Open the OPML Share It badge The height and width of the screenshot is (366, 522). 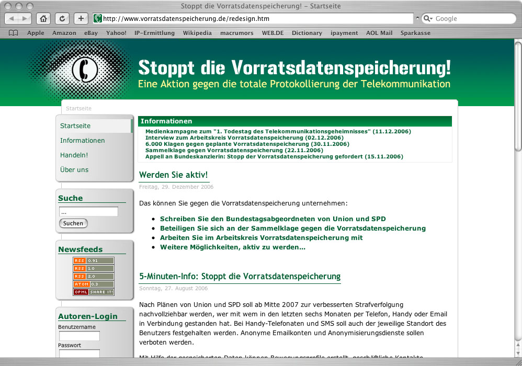[93, 292]
